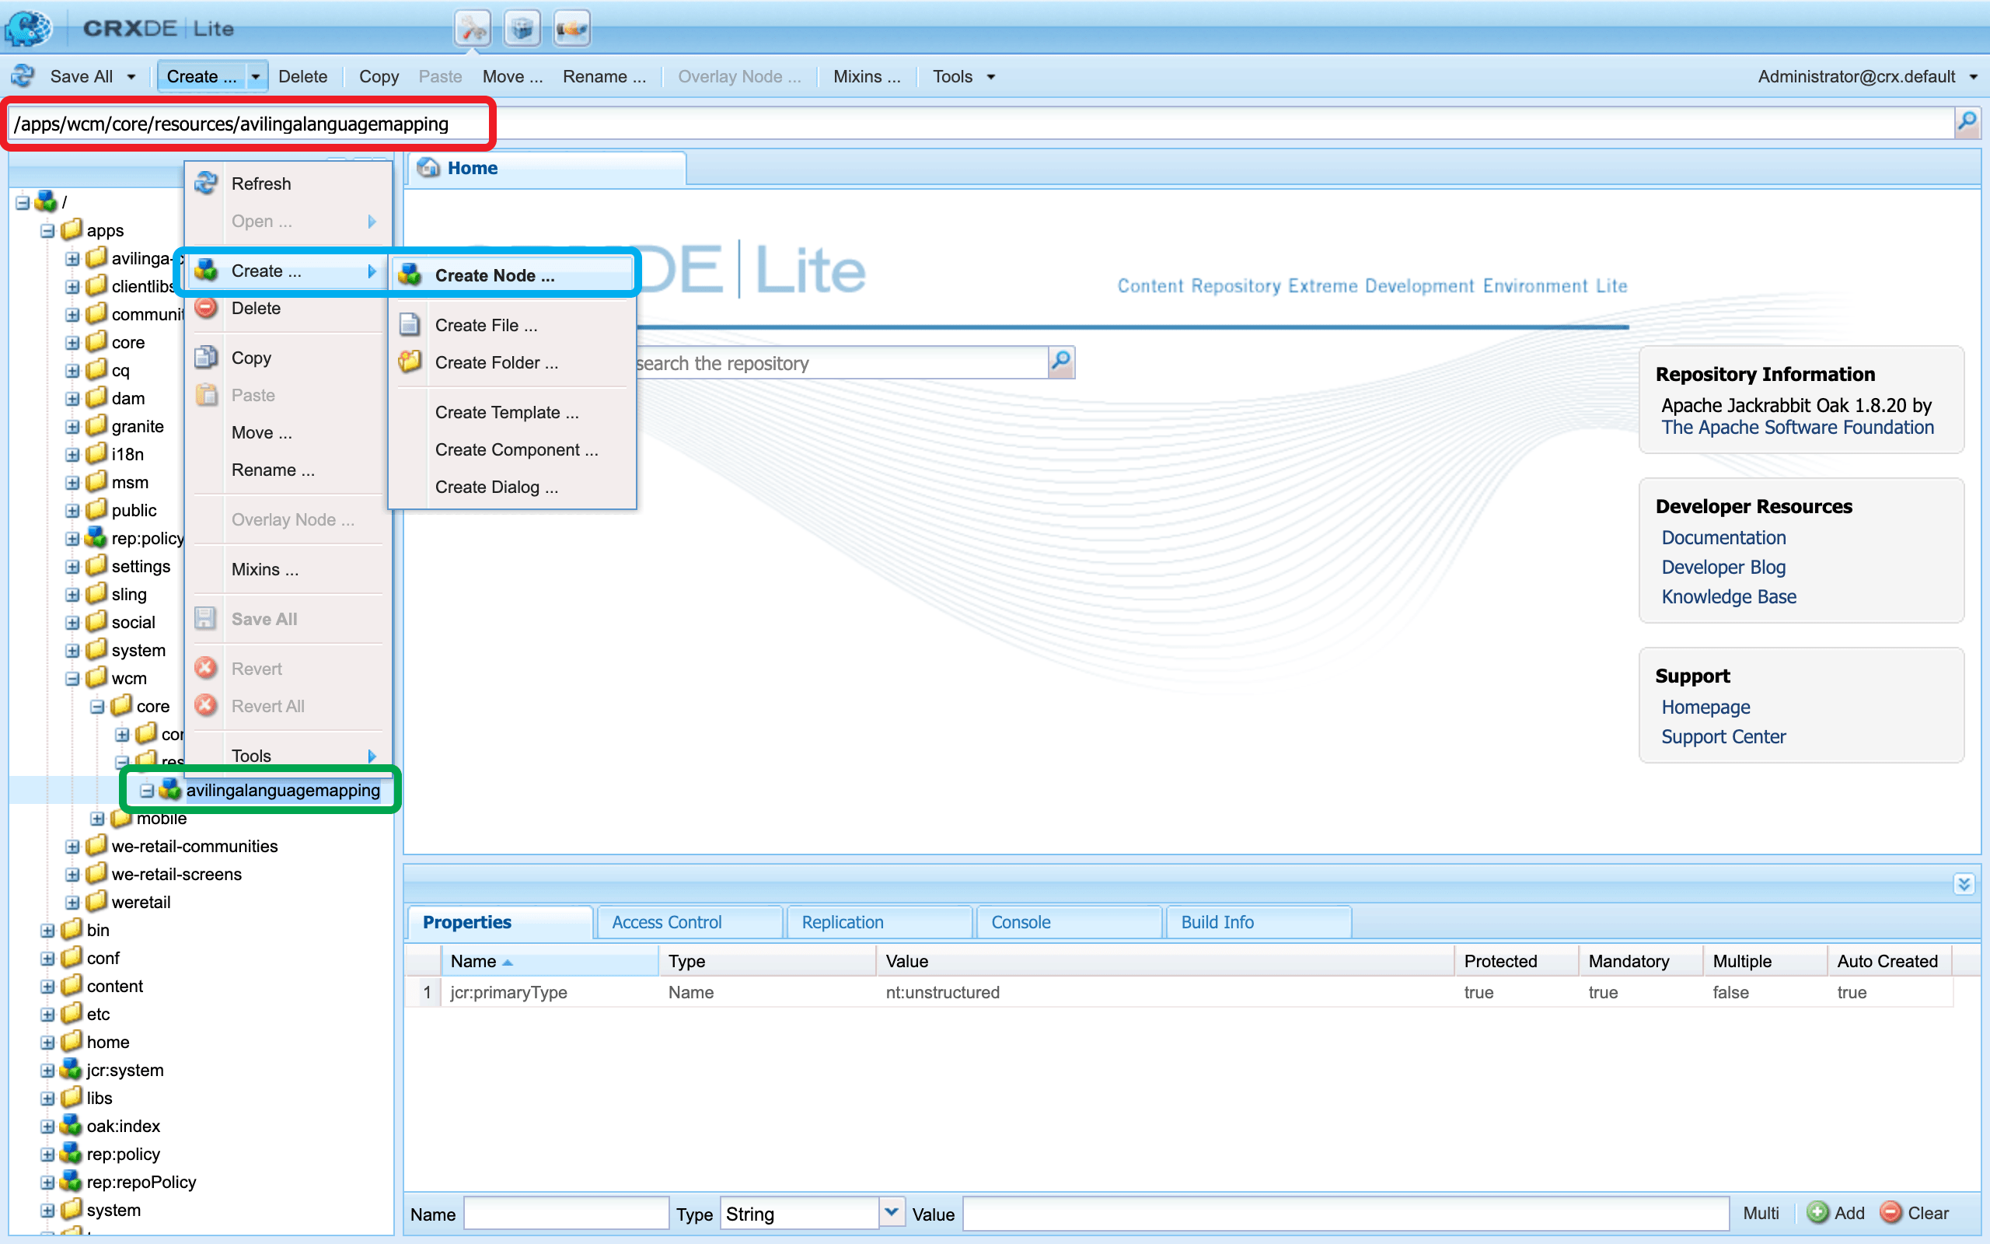The height and width of the screenshot is (1244, 1990).
Task: Open the Create toolbar split arrow
Action: [256, 76]
